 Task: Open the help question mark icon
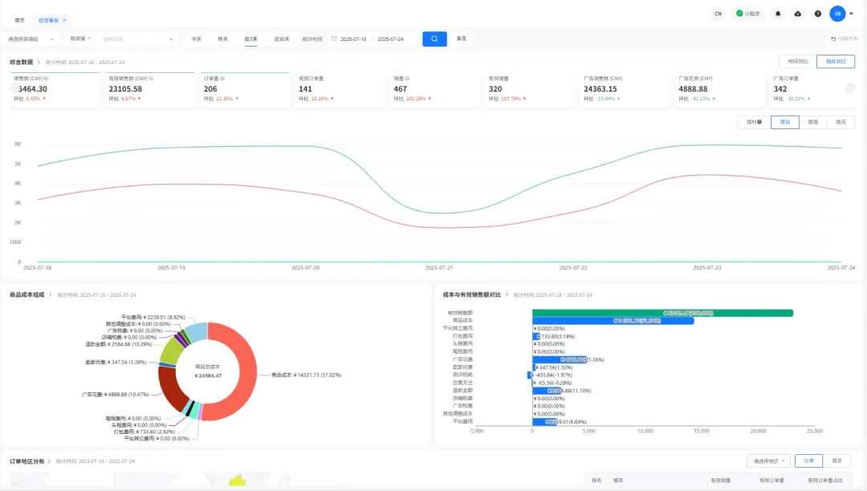click(817, 14)
